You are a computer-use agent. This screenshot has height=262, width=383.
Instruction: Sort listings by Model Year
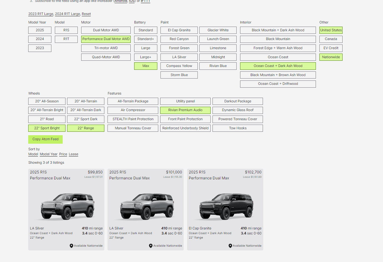49,154
